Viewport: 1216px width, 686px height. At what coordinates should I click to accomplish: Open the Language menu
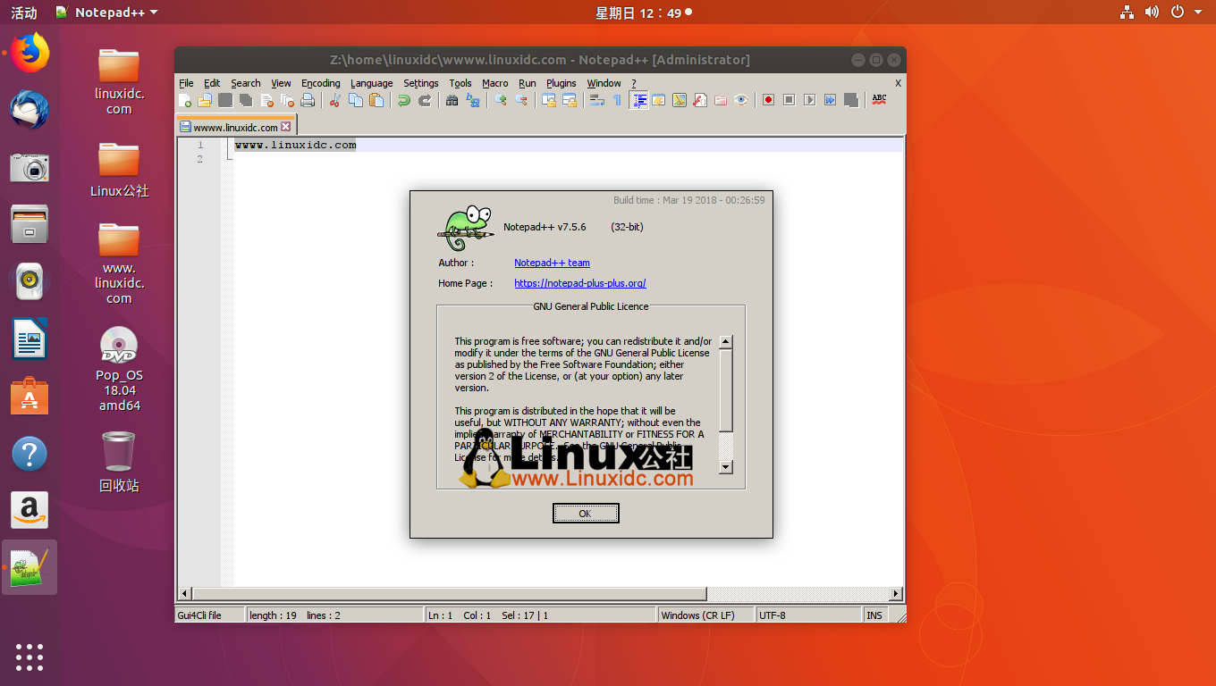click(371, 83)
